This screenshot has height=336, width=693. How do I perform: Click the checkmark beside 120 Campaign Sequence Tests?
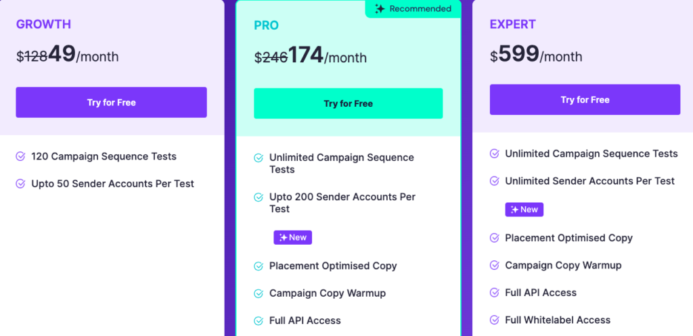20,157
